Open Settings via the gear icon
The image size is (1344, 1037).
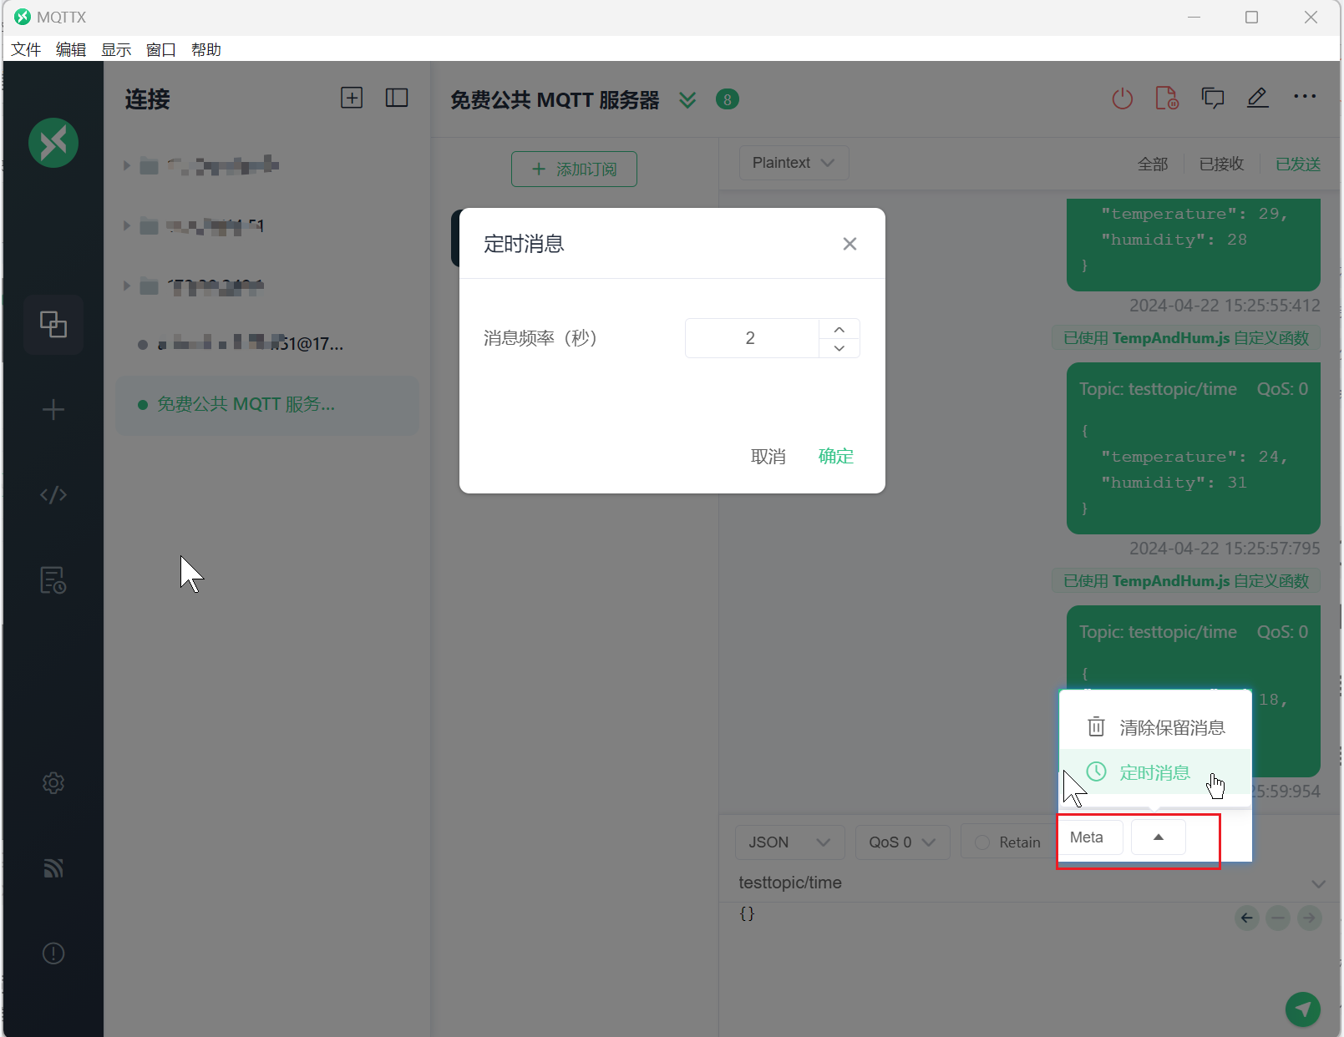(53, 783)
